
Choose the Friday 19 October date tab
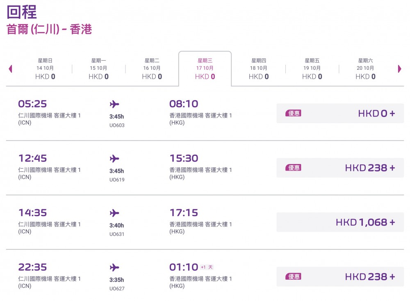coord(312,68)
